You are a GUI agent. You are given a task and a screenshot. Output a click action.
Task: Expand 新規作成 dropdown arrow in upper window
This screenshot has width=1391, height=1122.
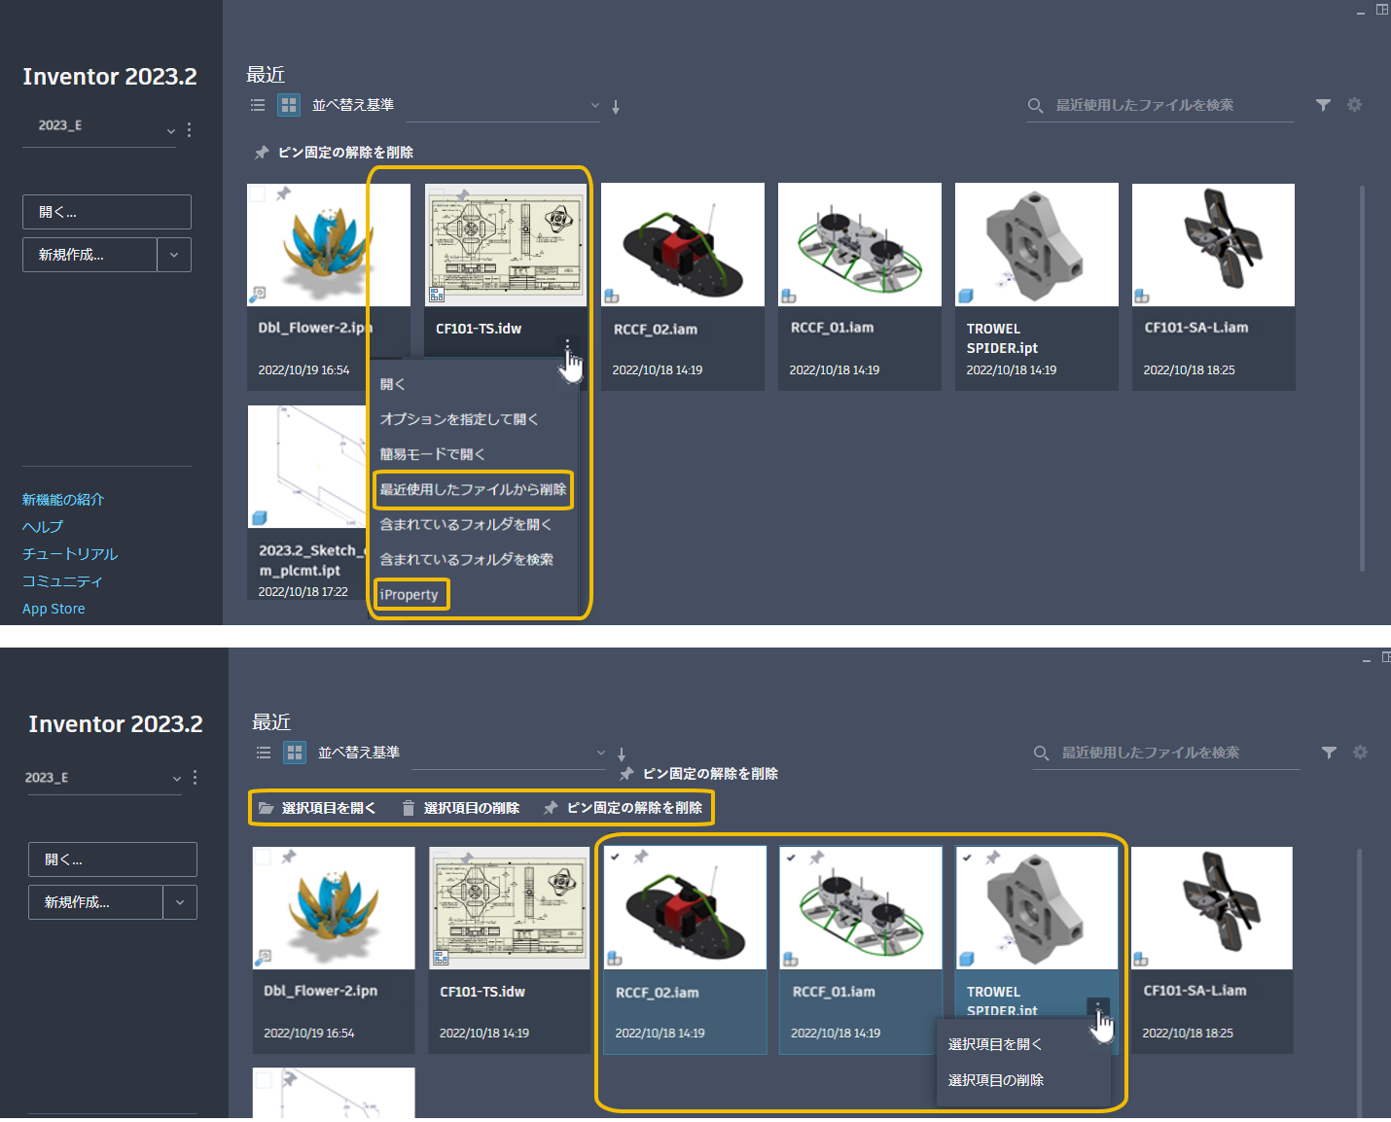tap(174, 255)
